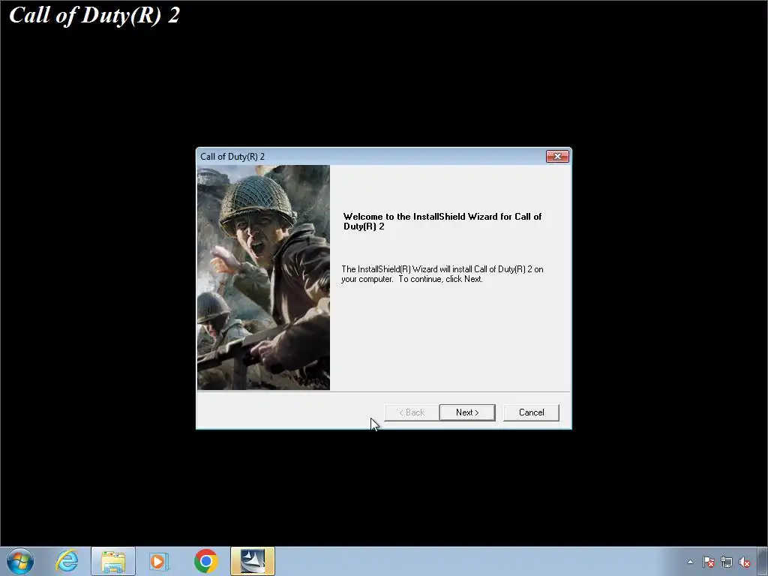
Task: Launch Google Chrome from the taskbar
Action: pyautogui.click(x=205, y=561)
